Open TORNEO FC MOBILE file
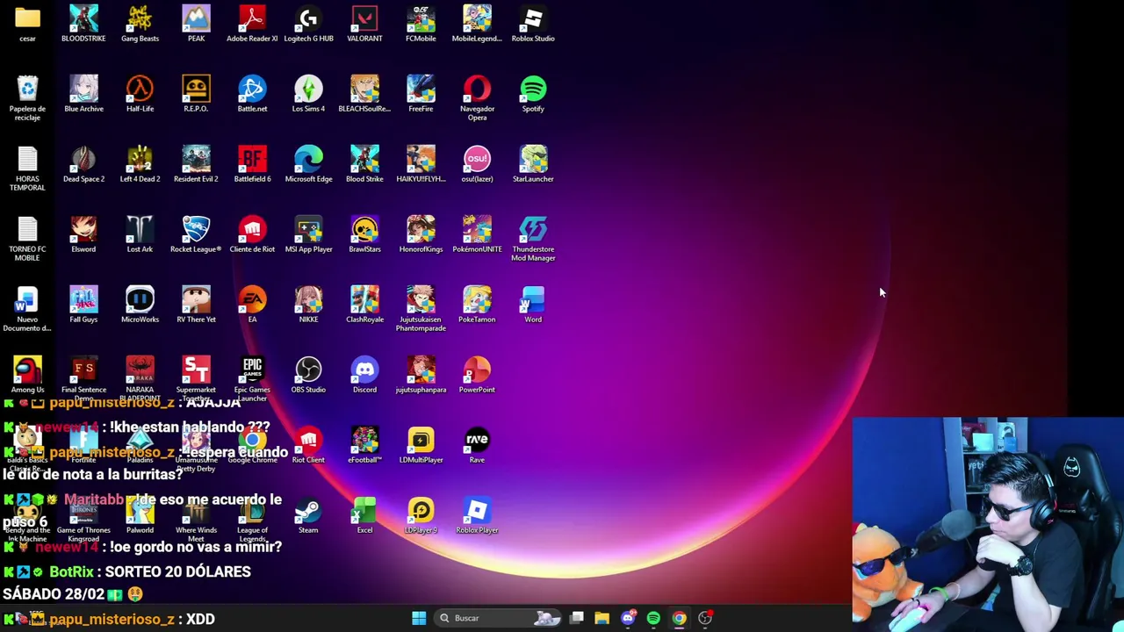 pos(27,239)
